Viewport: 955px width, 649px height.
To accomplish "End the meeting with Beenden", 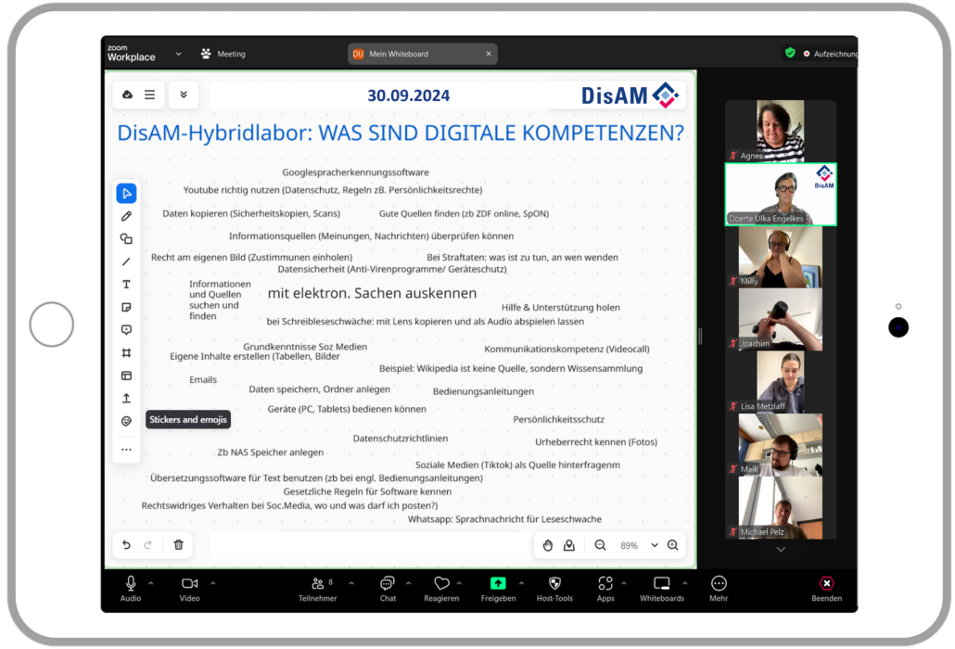I will pos(826,587).
